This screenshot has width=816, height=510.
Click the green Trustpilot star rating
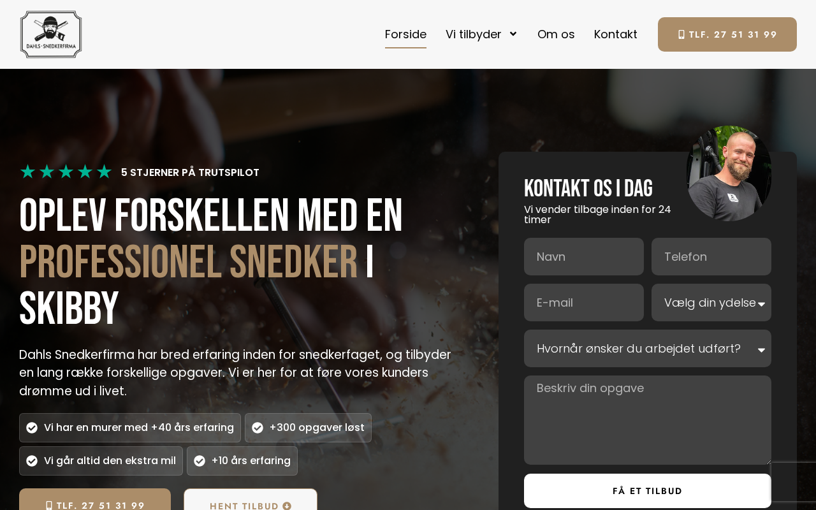coord(66,172)
